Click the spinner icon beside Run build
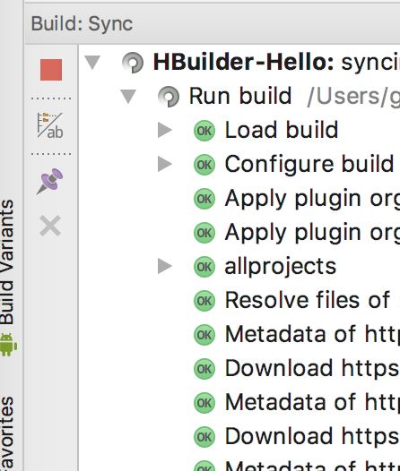 pos(169,97)
